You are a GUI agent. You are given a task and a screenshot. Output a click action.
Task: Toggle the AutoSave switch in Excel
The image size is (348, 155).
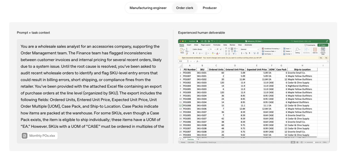point(198,41)
